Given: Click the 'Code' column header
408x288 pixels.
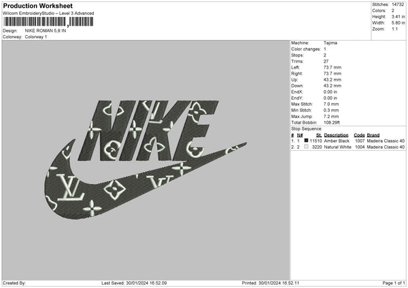Looking at the screenshot, I should pos(359,135).
